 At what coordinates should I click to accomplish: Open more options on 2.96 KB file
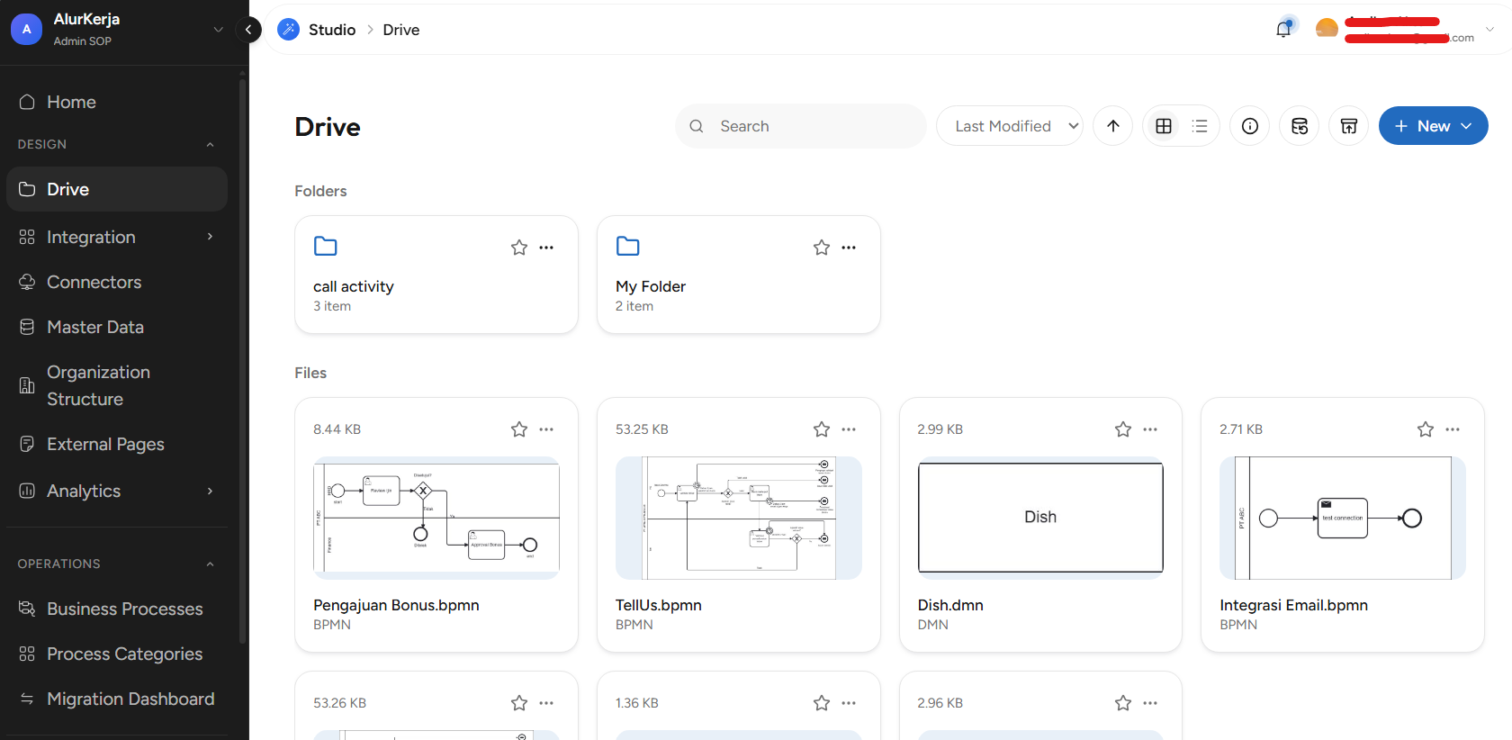coord(1150,703)
